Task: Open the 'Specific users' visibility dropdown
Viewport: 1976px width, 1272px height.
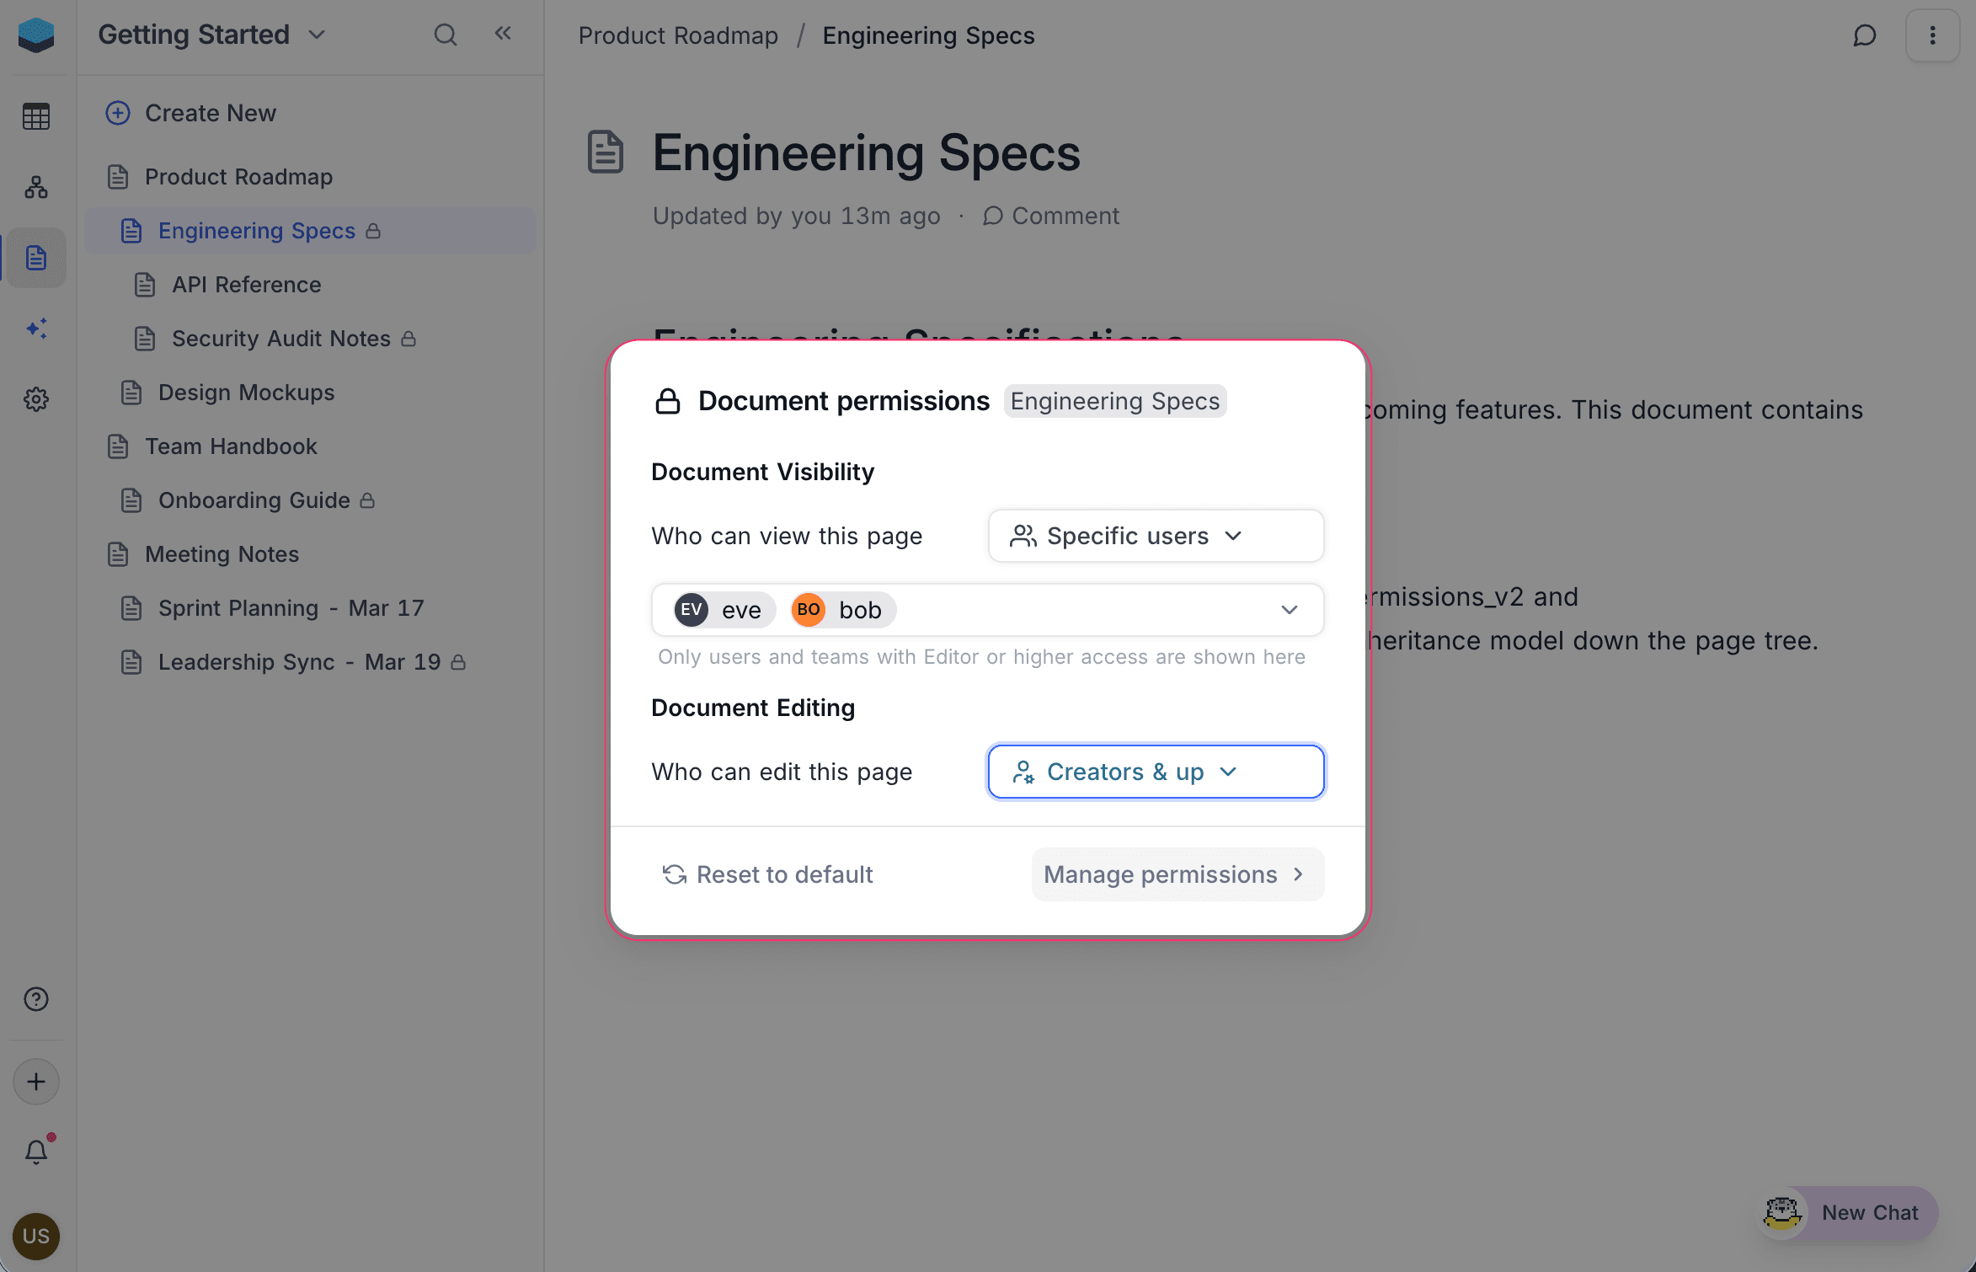Action: [1155, 536]
